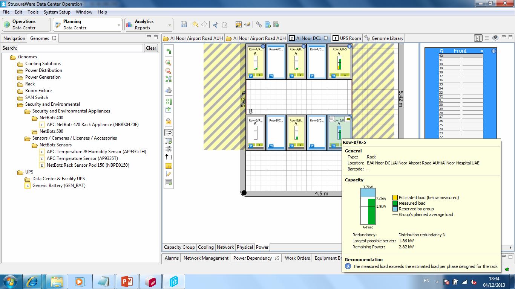The height and width of the screenshot is (289, 515).
Task: Click the orange grid highlighter icon
Action: tap(238, 24)
